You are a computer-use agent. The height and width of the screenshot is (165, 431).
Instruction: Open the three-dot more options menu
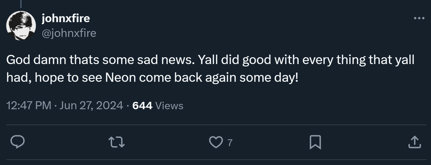[x=419, y=19]
